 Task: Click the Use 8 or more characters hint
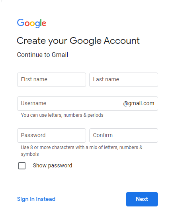tap(82, 151)
